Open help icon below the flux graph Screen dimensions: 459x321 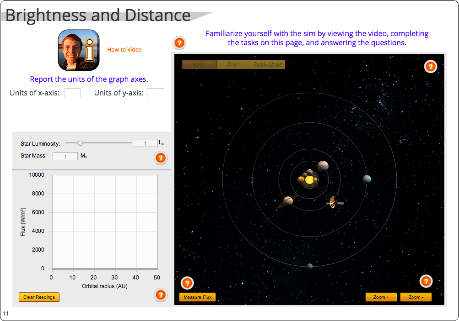(x=161, y=295)
